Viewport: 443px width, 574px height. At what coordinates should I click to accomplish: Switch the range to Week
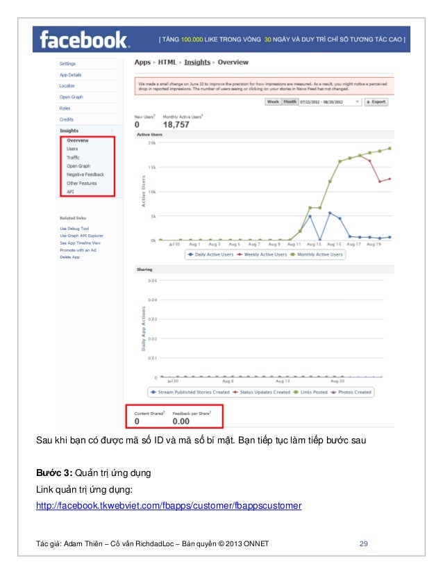pyautogui.click(x=273, y=101)
